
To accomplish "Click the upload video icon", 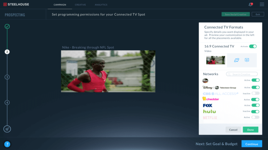I will (247, 60).
